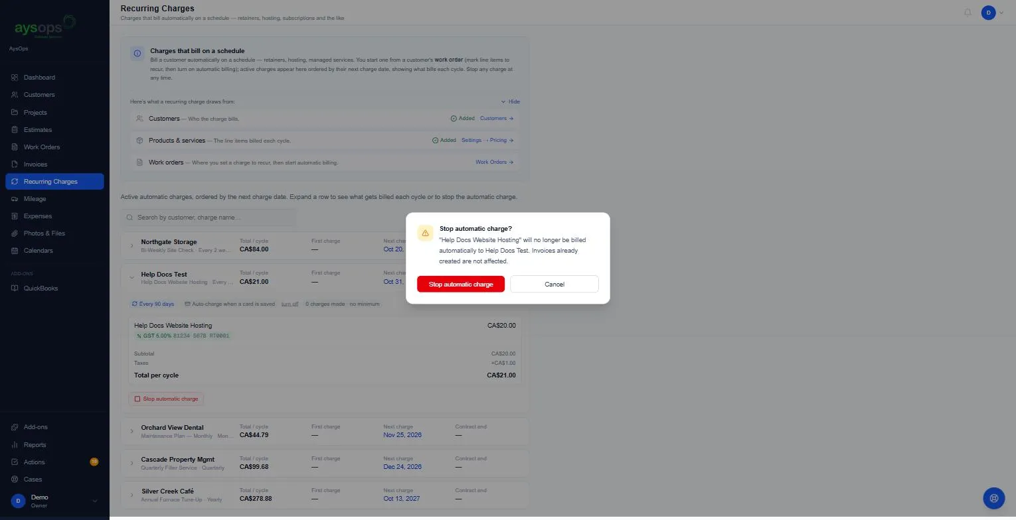Click the warning icon in dialog
1016x520 pixels.
[x=425, y=233]
